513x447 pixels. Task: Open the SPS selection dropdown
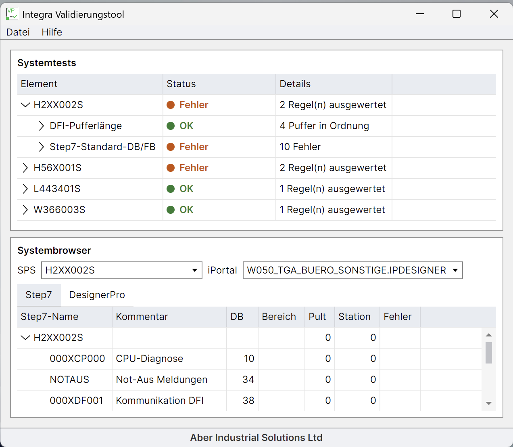point(195,270)
